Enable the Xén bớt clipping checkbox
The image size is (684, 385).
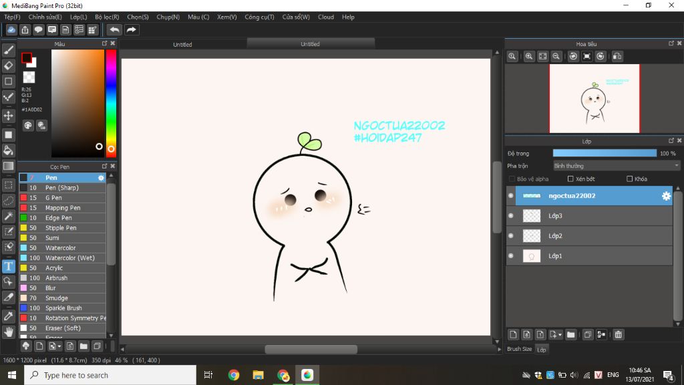[x=570, y=179]
